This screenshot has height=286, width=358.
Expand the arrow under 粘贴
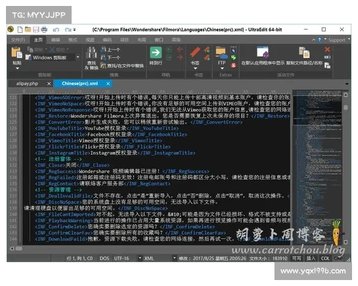17,68
